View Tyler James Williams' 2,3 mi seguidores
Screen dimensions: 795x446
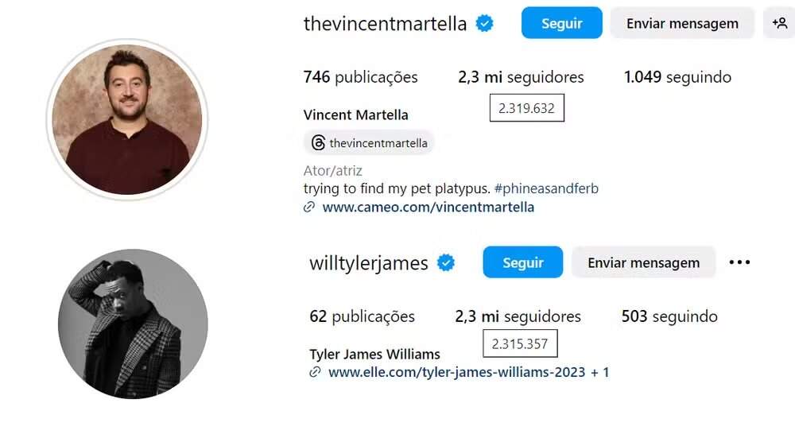pos(518,316)
